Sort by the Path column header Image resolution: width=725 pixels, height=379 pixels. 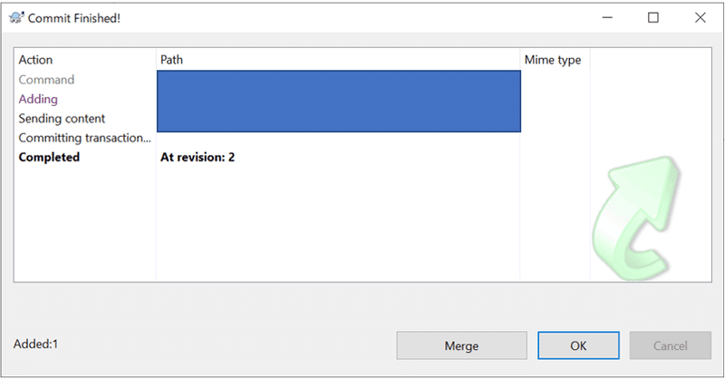tap(172, 60)
